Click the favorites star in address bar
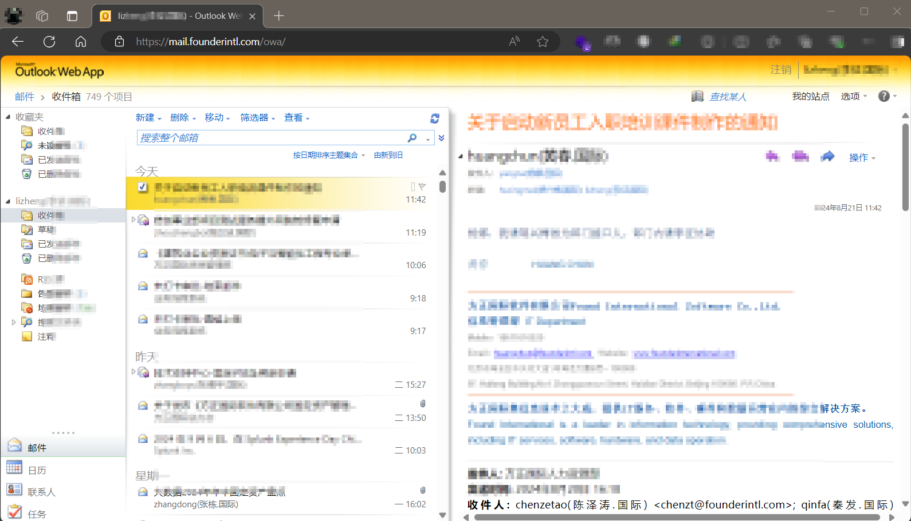 (x=543, y=42)
